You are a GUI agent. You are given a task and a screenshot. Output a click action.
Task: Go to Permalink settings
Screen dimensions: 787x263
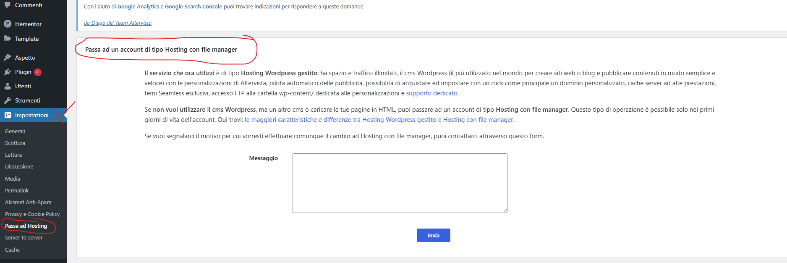point(17,190)
